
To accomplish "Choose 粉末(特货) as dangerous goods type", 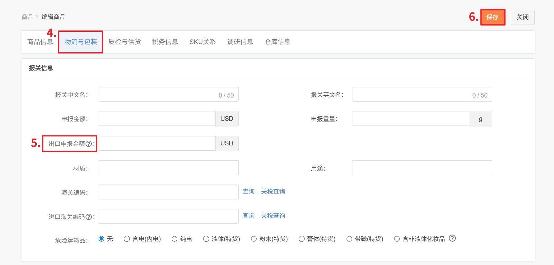I will (254, 239).
